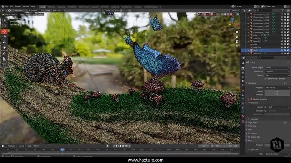Expand the Light Paths panel

(253, 123)
